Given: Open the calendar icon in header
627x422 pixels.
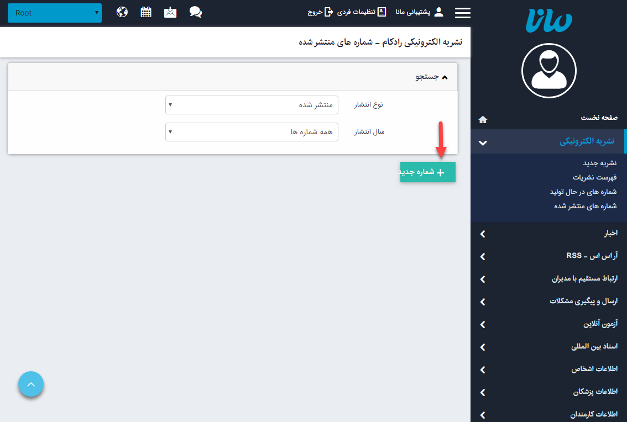Looking at the screenshot, I should (146, 12).
